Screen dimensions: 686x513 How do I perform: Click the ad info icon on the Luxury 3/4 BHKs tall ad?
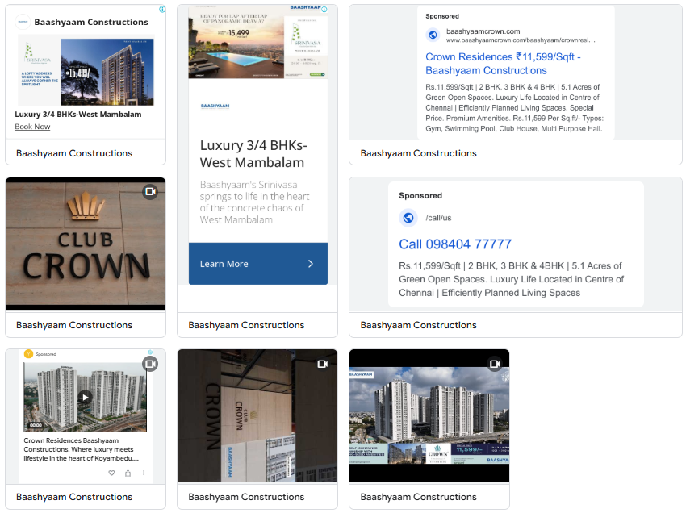pos(324,9)
